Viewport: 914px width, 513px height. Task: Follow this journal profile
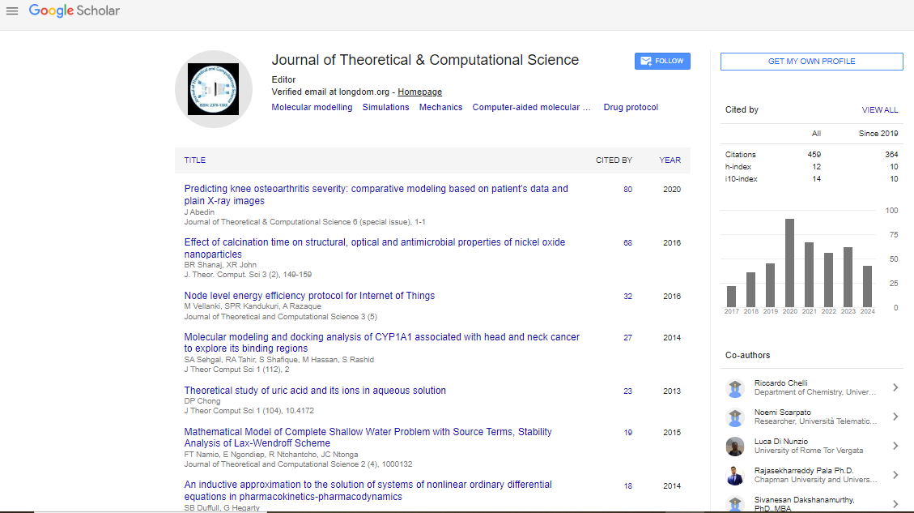click(x=662, y=62)
